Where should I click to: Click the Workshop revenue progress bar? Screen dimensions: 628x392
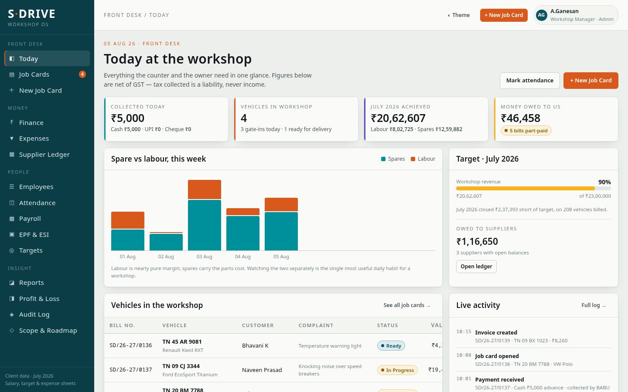[x=533, y=189]
